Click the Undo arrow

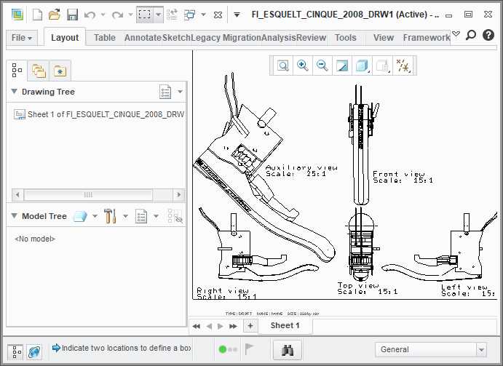coord(90,15)
